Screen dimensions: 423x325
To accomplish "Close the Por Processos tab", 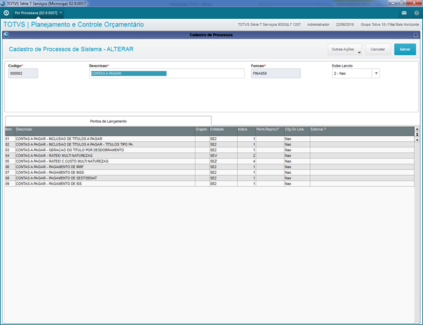I will click(x=61, y=13).
